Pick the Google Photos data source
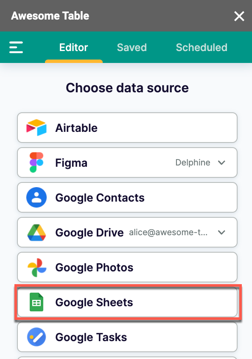 point(127,268)
